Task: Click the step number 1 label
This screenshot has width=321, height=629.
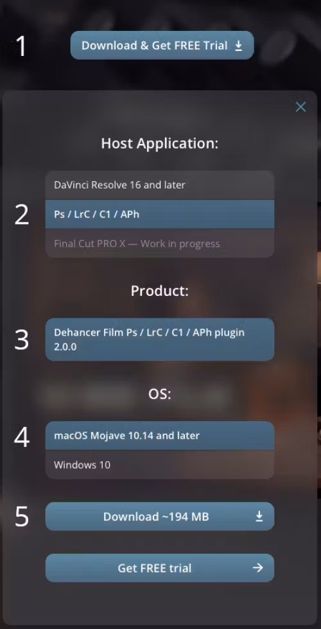Action: pos(21,46)
